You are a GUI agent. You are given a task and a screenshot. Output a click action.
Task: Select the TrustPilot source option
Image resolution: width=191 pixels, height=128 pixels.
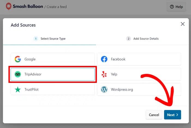point(53,89)
